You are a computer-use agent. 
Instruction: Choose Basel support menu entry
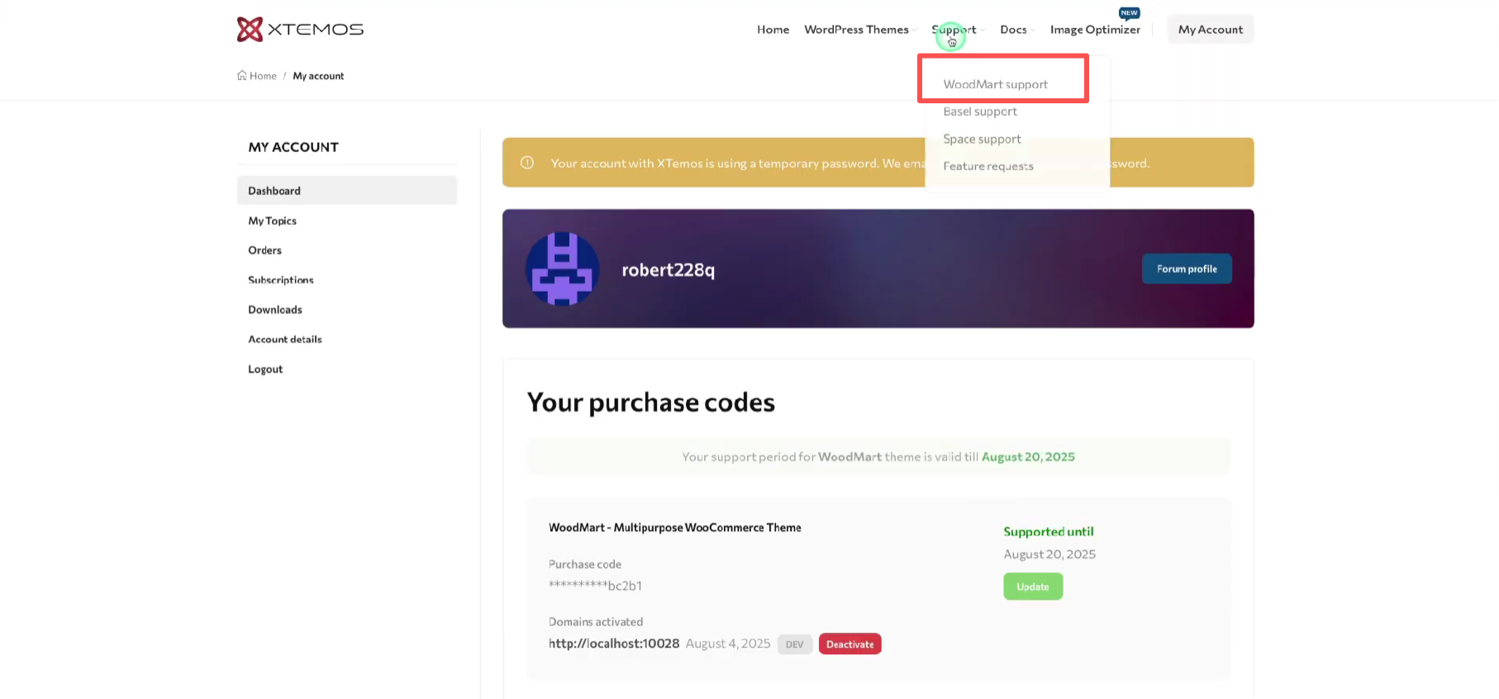980,112
